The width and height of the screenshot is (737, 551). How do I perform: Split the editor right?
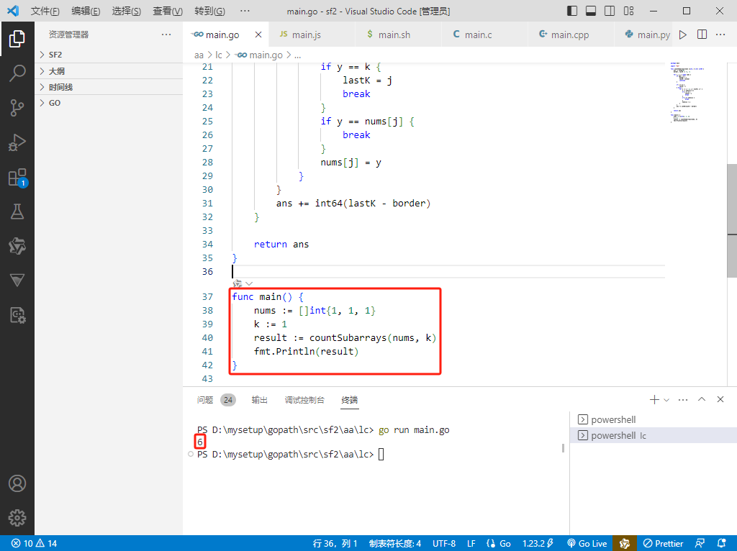[x=702, y=35]
